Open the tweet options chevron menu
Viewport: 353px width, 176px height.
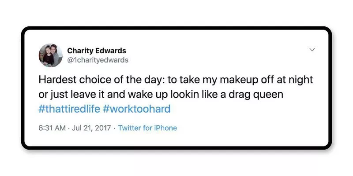click(x=312, y=50)
